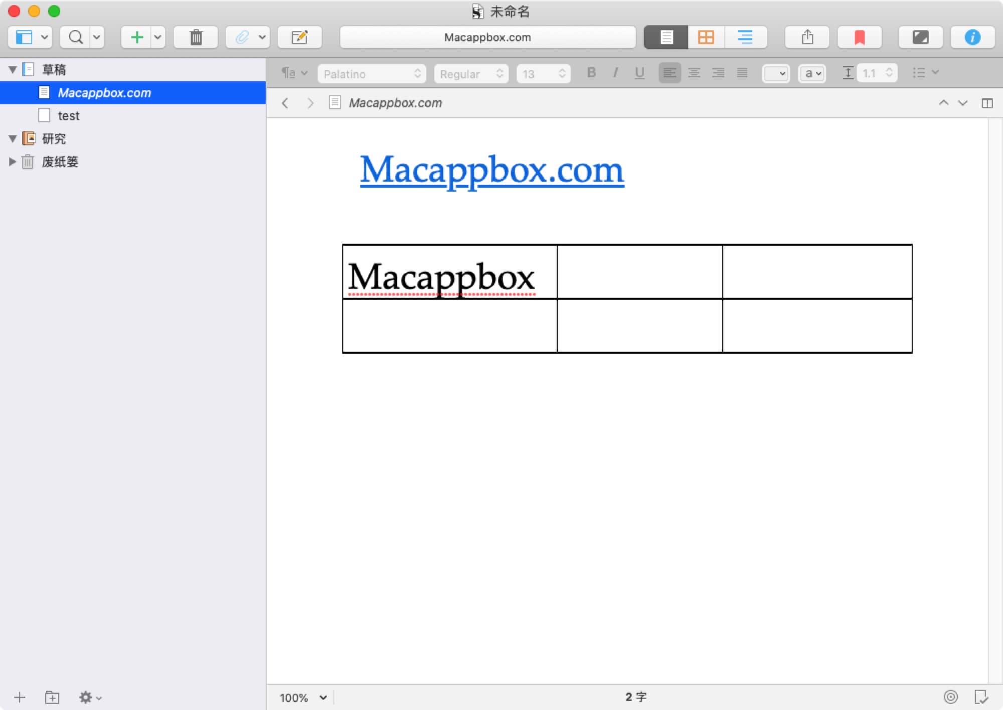1003x710 pixels.
Task: Click the line spacing icon
Action: click(848, 73)
